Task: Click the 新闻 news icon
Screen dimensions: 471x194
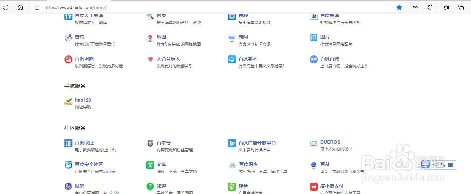Action: pyautogui.click(x=232, y=38)
